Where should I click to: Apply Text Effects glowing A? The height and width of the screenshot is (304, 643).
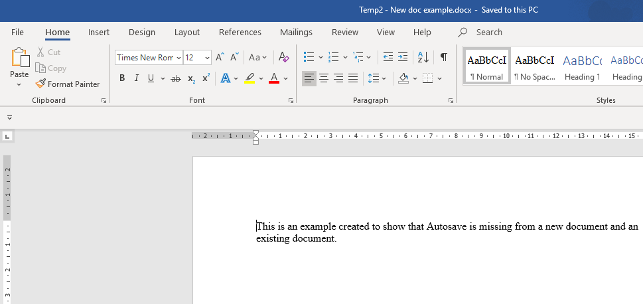225,78
